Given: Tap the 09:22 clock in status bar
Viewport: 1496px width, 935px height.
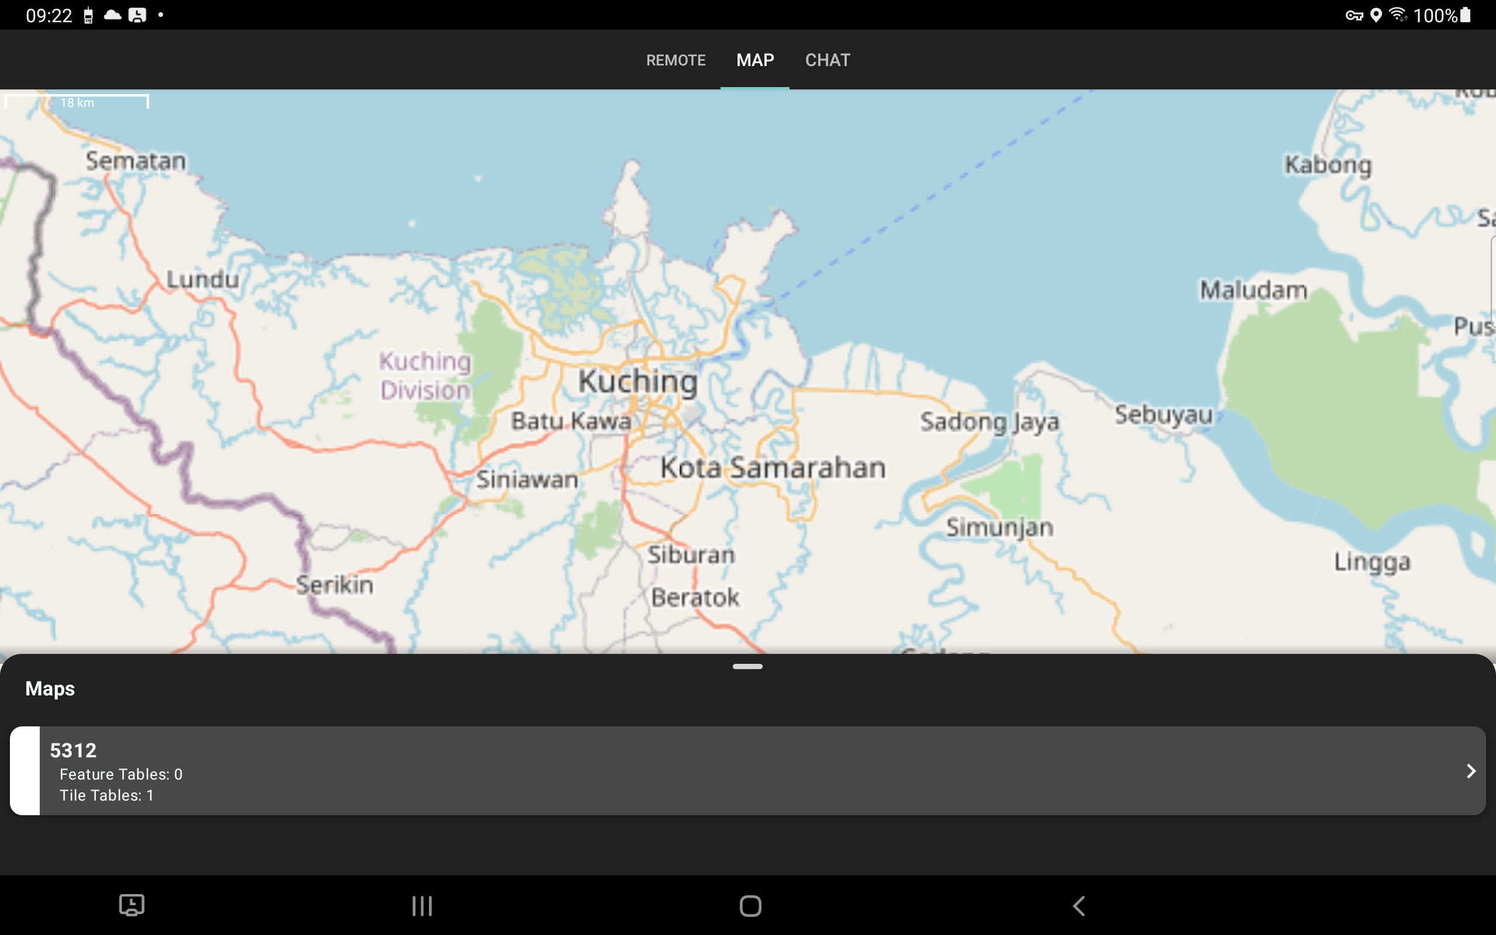Looking at the screenshot, I should coord(50,15).
